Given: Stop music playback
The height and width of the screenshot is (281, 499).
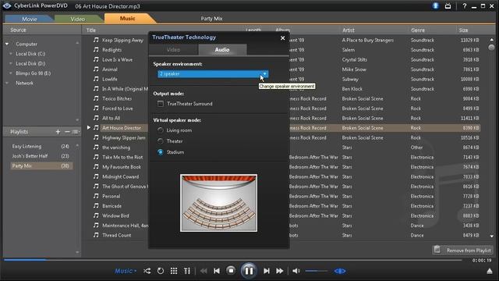Looking at the screenshot, I should point(231,271).
